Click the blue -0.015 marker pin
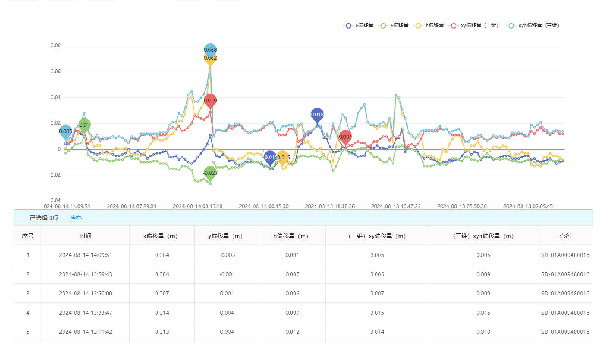 pyautogui.click(x=270, y=157)
